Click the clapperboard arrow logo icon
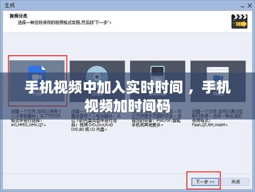 coord(240,22)
